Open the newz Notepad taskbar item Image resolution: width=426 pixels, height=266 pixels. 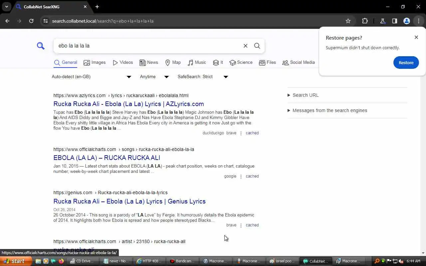click(x=116, y=261)
